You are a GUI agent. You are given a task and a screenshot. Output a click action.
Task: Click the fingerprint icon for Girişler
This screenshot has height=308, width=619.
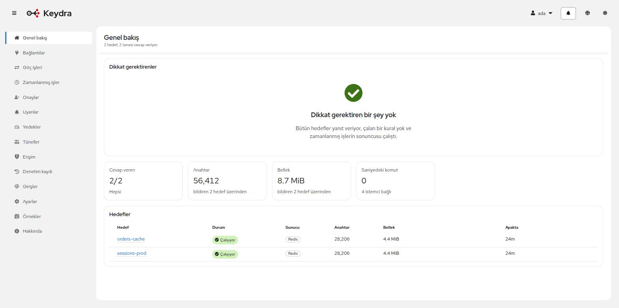click(17, 187)
